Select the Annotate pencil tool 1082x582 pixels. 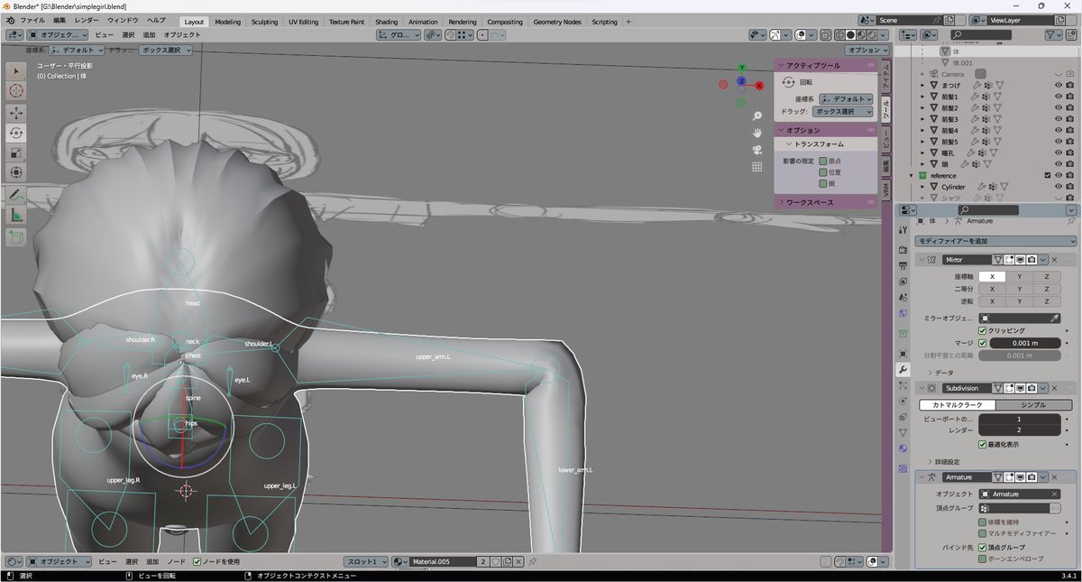click(x=16, y=195)
